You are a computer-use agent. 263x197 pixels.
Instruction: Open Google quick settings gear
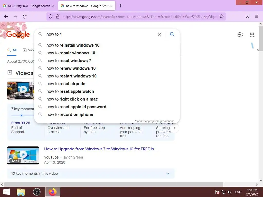(x=240, y=35)
